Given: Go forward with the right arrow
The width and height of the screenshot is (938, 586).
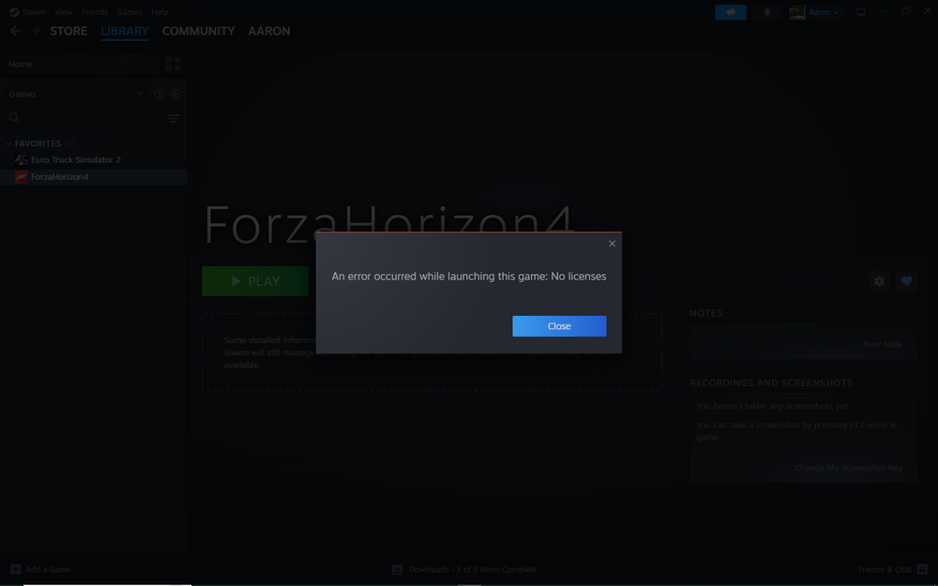Looking at the screenshot, I should 36,31.
